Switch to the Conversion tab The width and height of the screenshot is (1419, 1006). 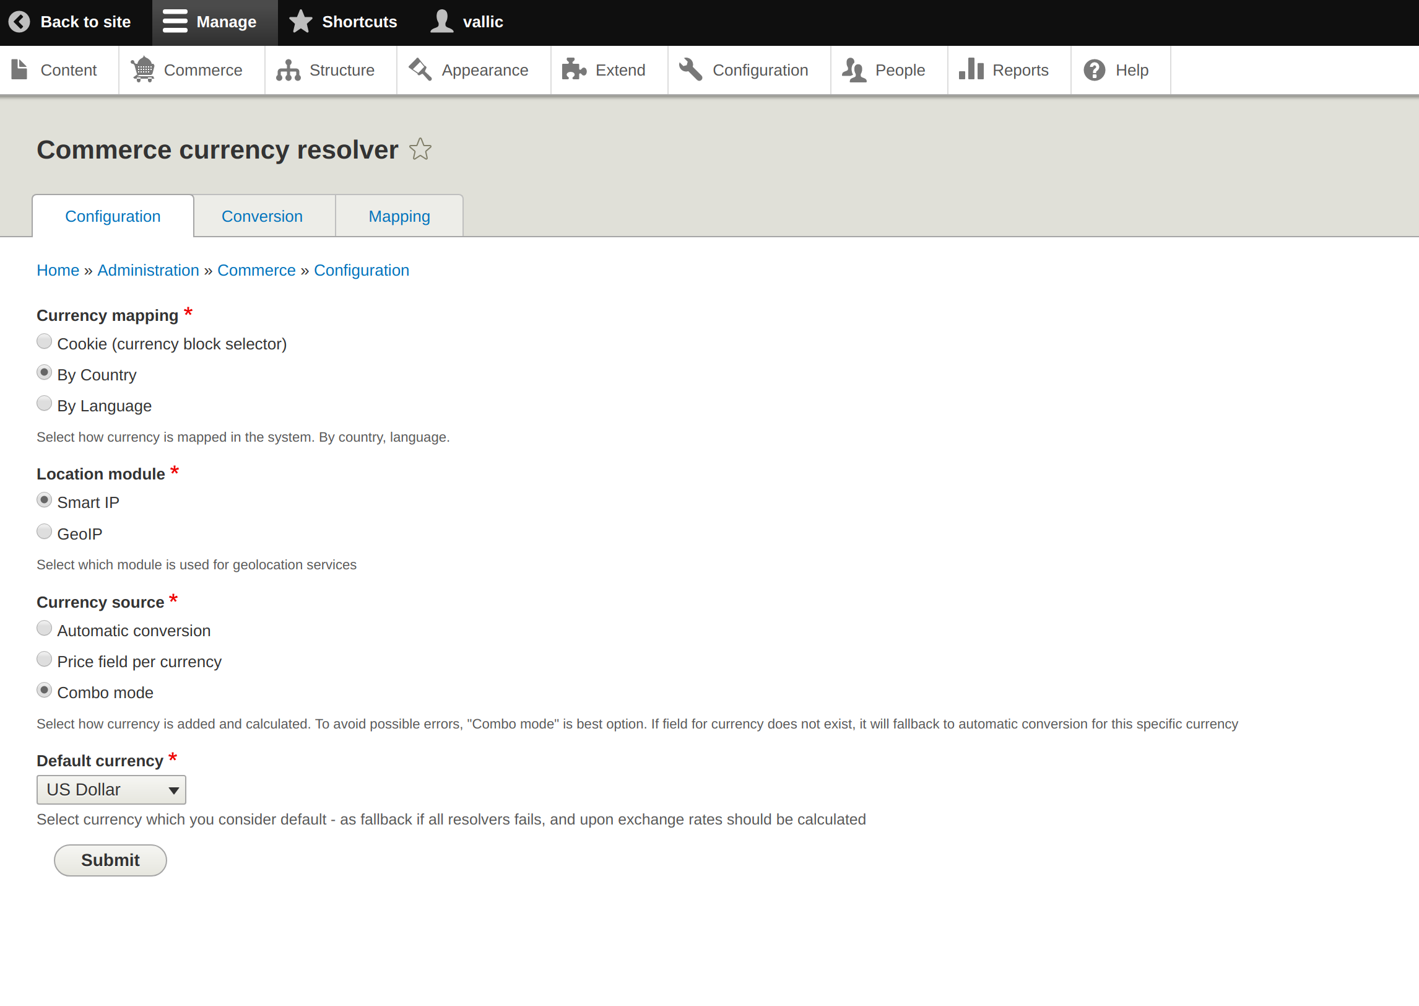(x=263, y=216)
